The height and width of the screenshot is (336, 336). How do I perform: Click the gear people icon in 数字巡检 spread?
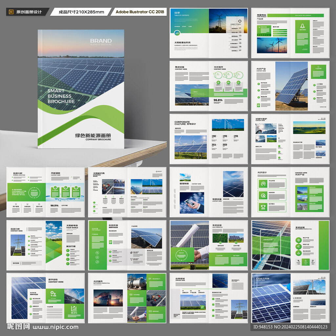pos(53,294)
